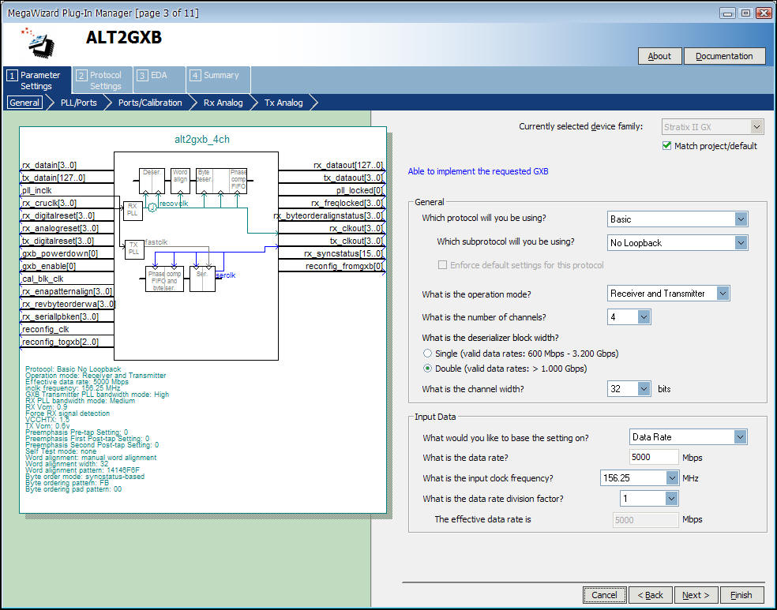777x610 pixels.
Task: Click the rx_freqlocked[3..0] port label
Action: [x=347, y=203]
